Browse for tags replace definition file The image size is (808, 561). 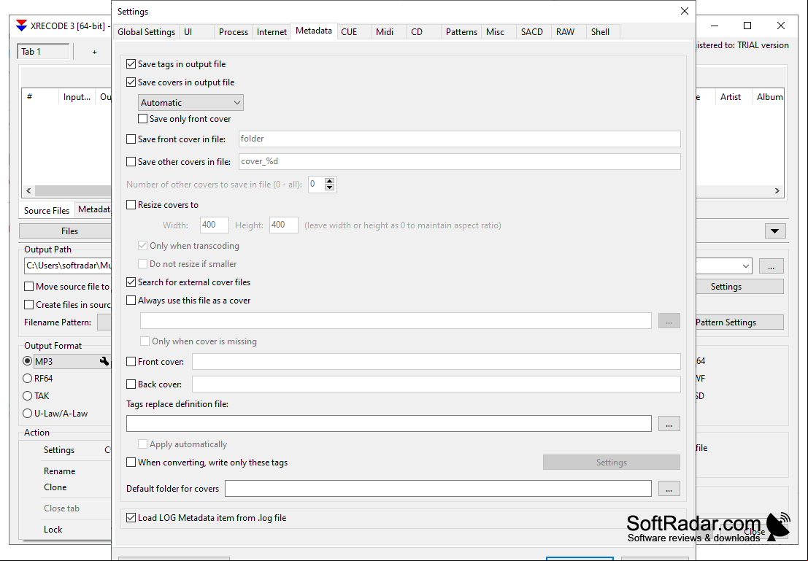[669, 423]
